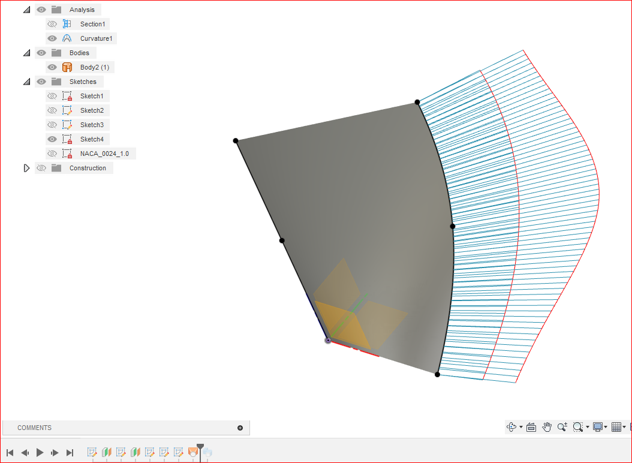Open the Orbit tool dropdown arrow
Viewport: 632px width, 463px height.
click(x=520, y=427)
